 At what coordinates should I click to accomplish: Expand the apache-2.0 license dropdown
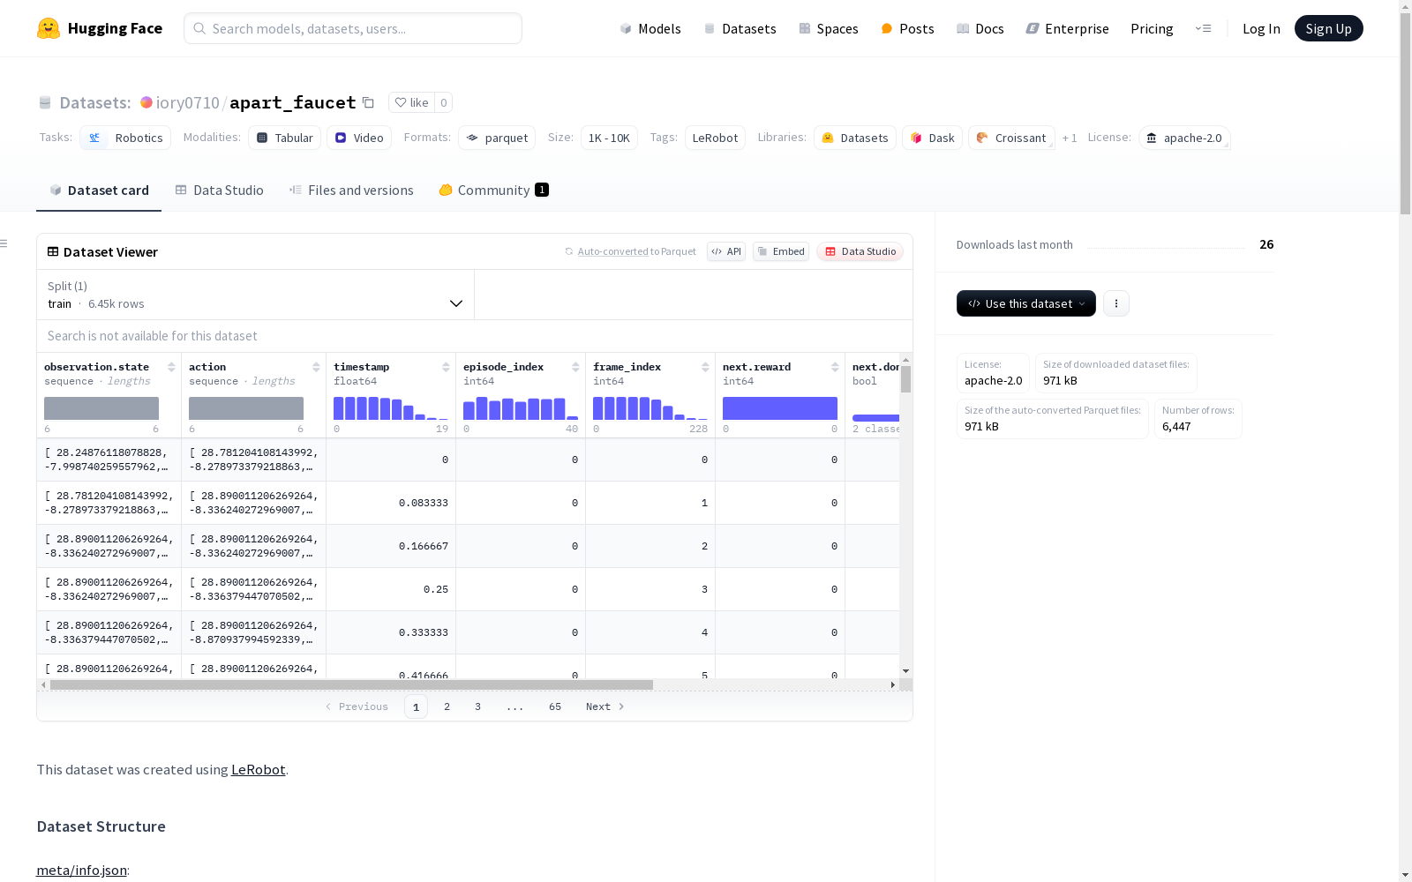(1184, 138)
